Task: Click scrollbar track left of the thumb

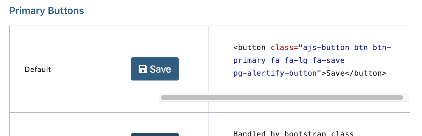Action: click(160, 98)
